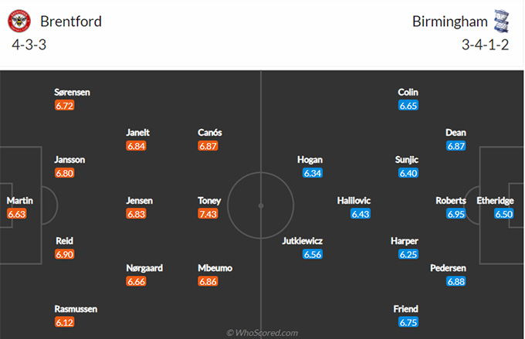
Task: Open Canós player details
Action: pyautogui.click(x=209, y=133)
